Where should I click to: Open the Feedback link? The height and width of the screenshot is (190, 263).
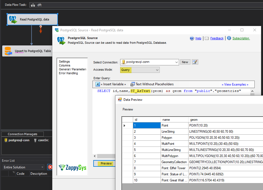[x=217, y=38]
